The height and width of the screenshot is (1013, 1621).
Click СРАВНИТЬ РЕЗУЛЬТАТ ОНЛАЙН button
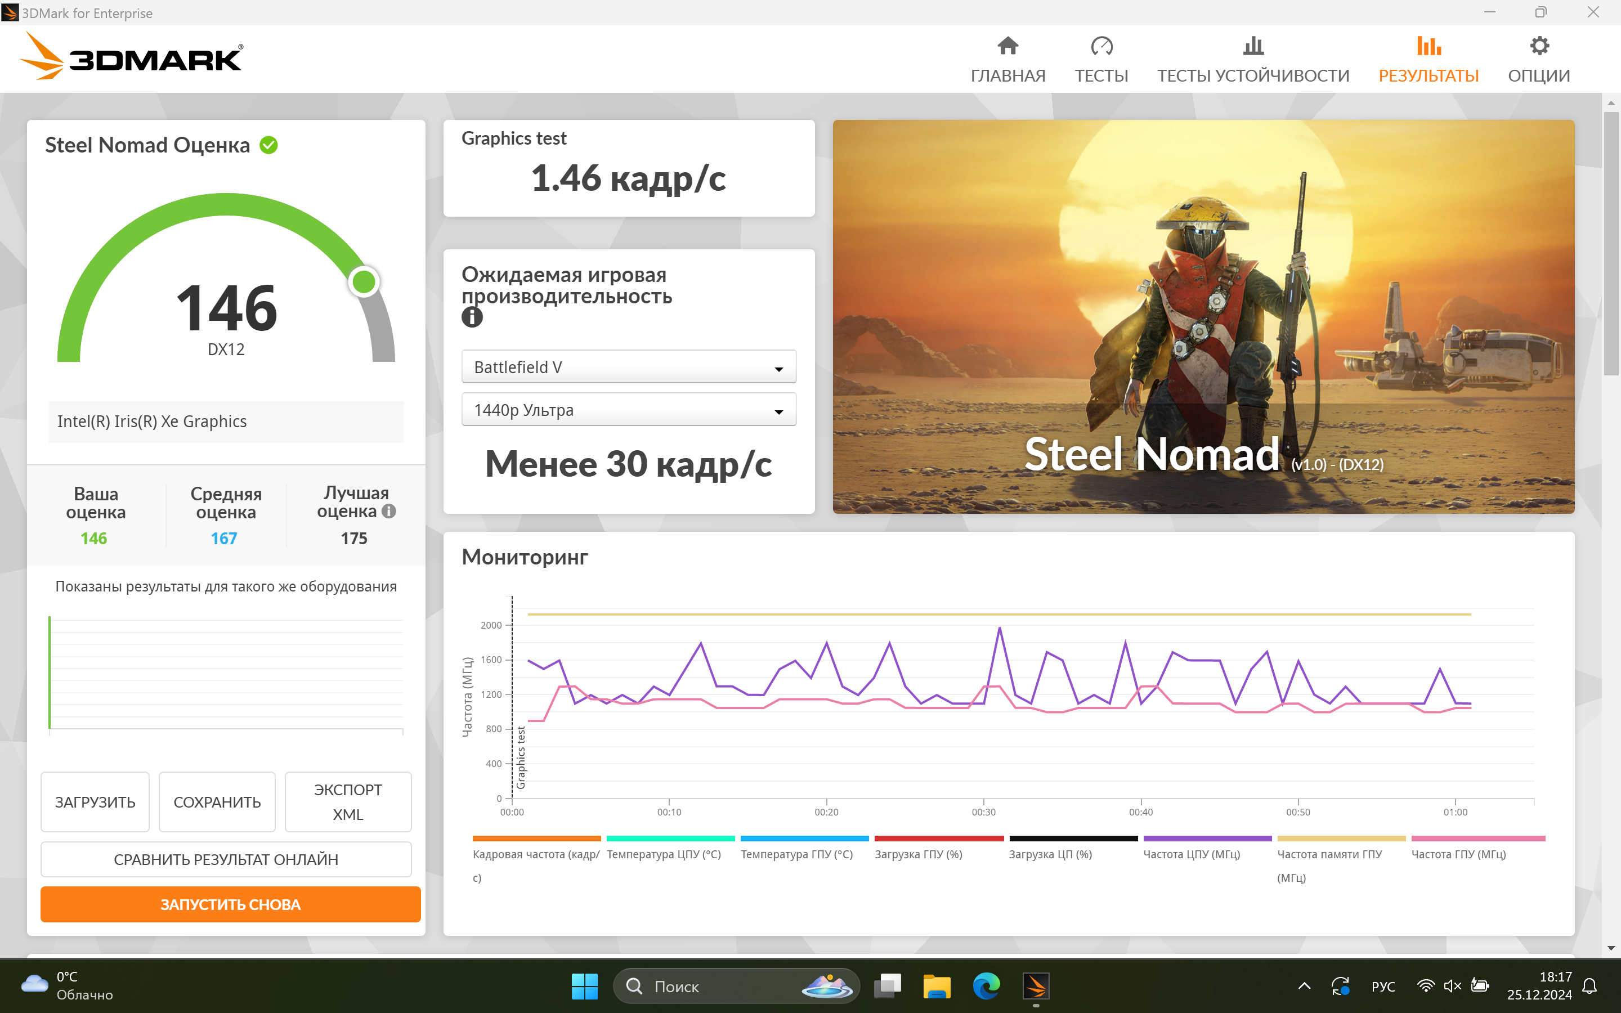click(226, 859)
